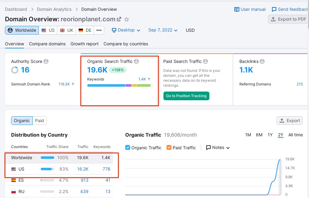
Task: Toggle the Paid Traffic checkbox
Action: (x=169, y=147)
